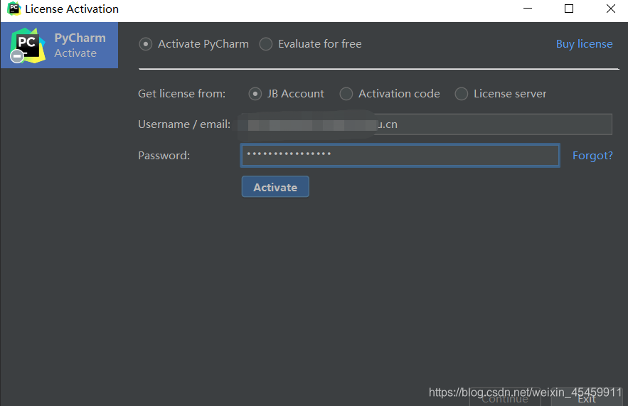Click the Activate button

coord(275,186)
